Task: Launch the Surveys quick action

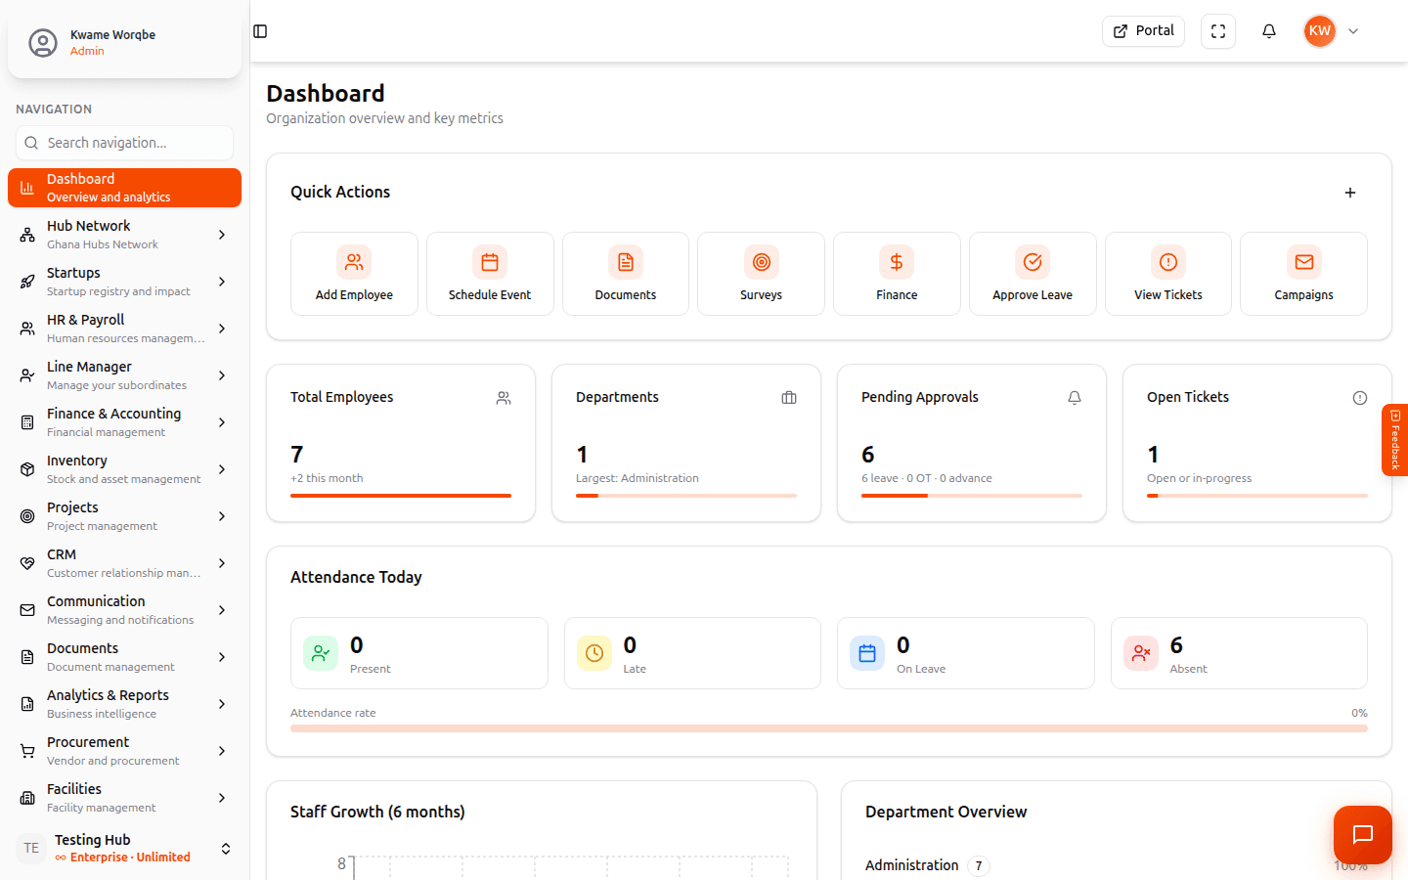Action: [761, 274]
